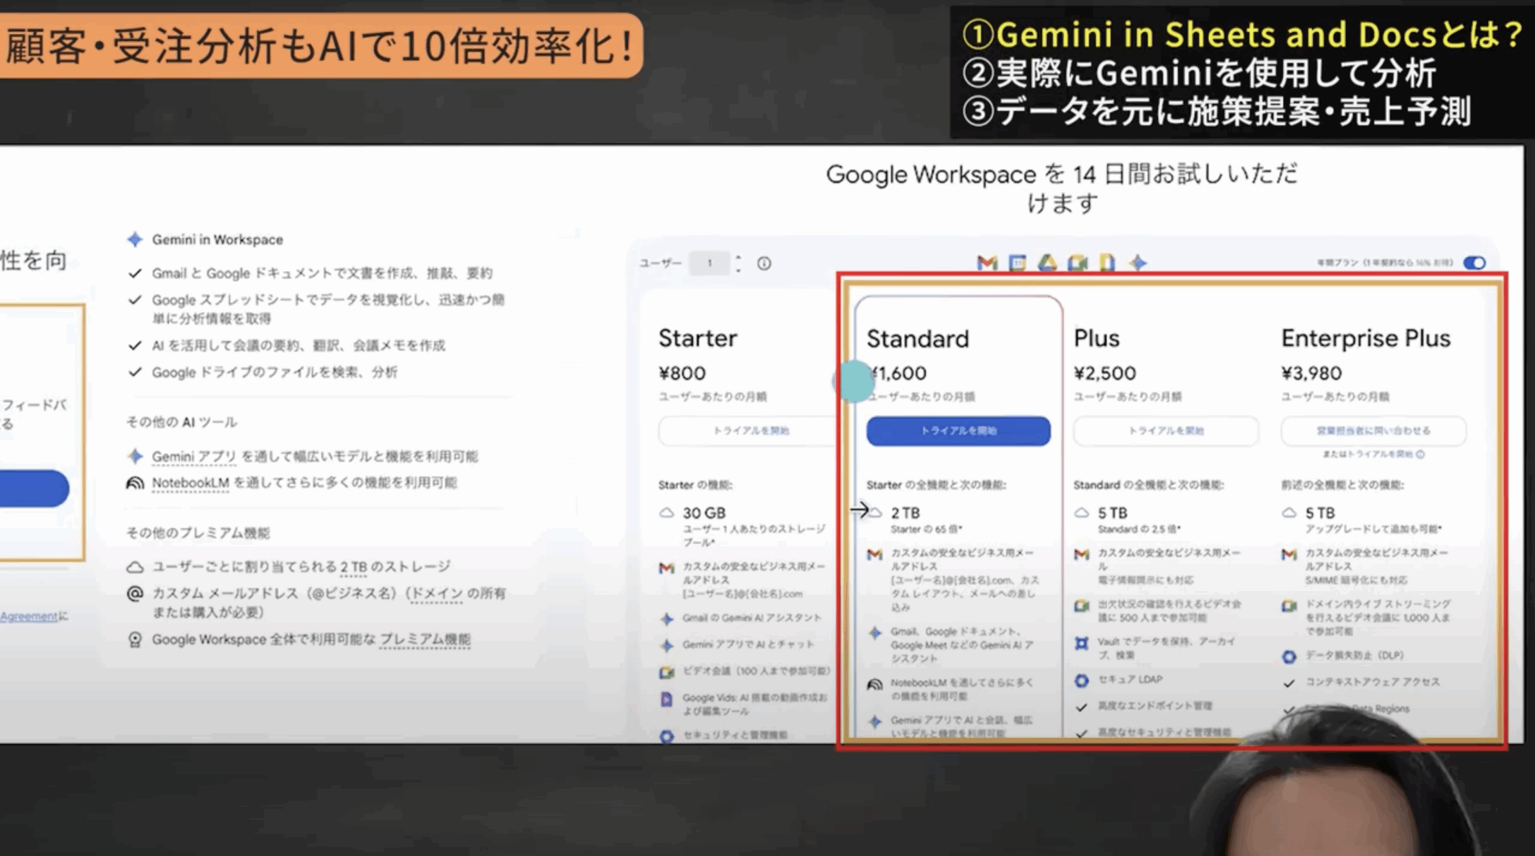Click the info icon next to user count
Screen dimensions: 1535x856
point(764,263)
